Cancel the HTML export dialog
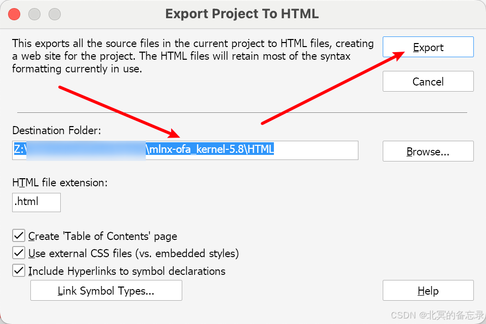The height and width of the screenshot is (324, 486). (x=428, y=82)
